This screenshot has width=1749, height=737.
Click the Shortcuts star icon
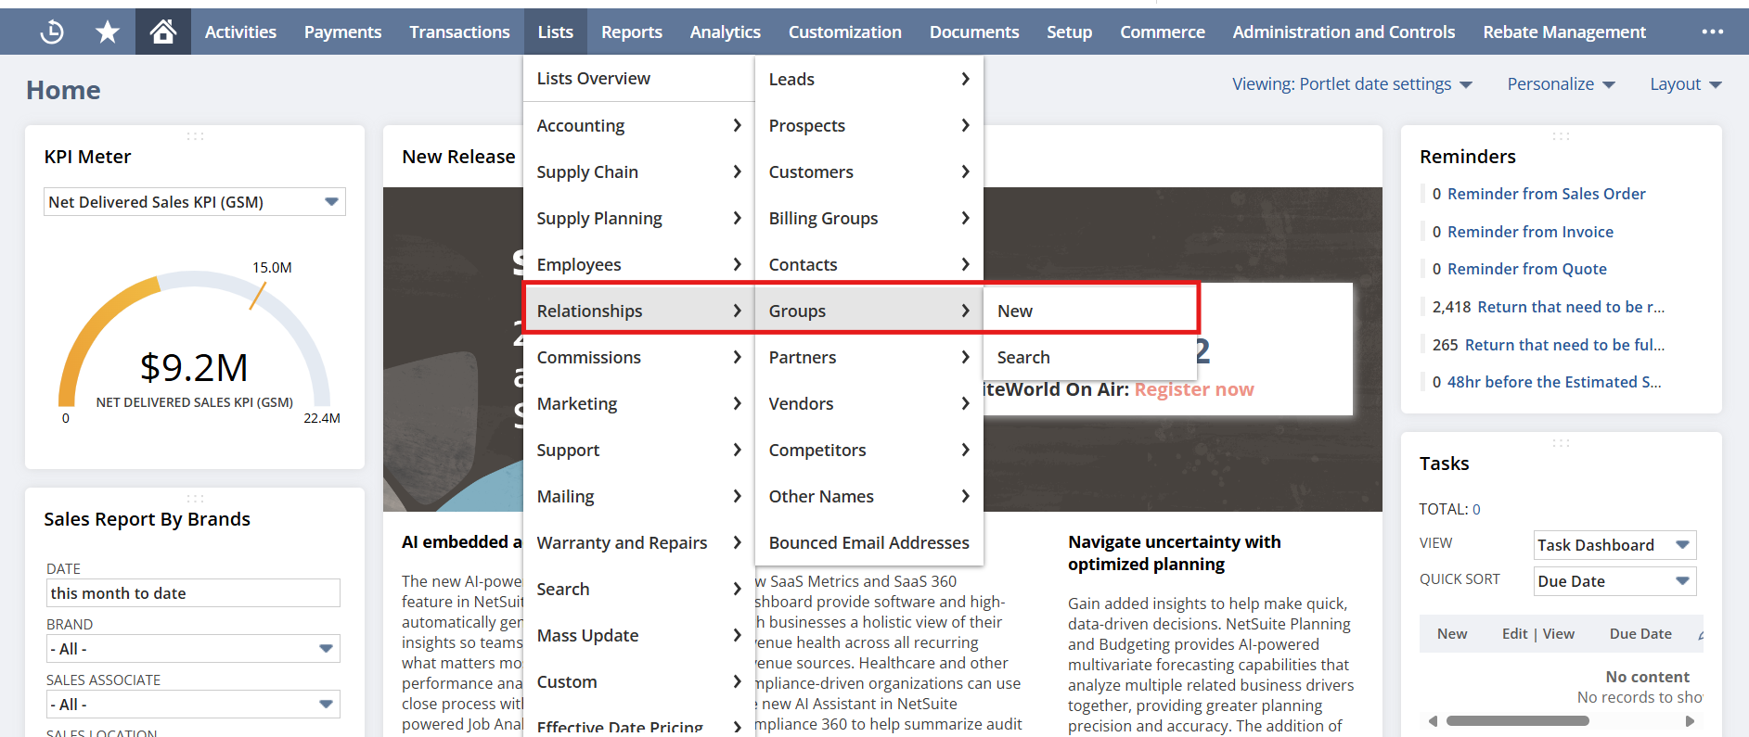pos(108,32)
